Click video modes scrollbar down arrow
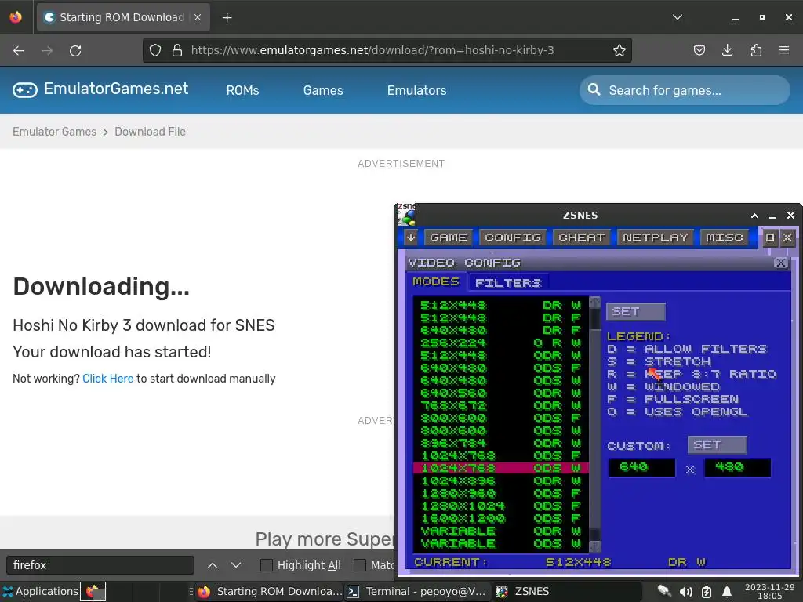Image resolution: width=803 pixels, height=602 pixels. click(x=594, y=546)
